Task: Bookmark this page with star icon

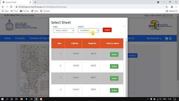Action: click(167, 7)
